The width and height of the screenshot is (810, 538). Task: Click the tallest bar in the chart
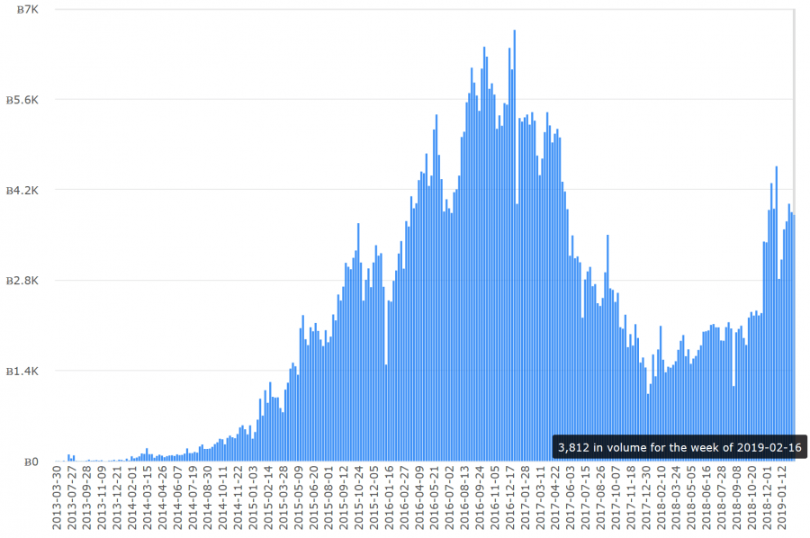click(515, 246)
